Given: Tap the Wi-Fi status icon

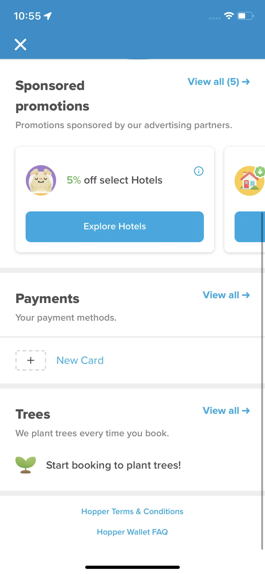Looking at the screenshot, I should [229, 16].
